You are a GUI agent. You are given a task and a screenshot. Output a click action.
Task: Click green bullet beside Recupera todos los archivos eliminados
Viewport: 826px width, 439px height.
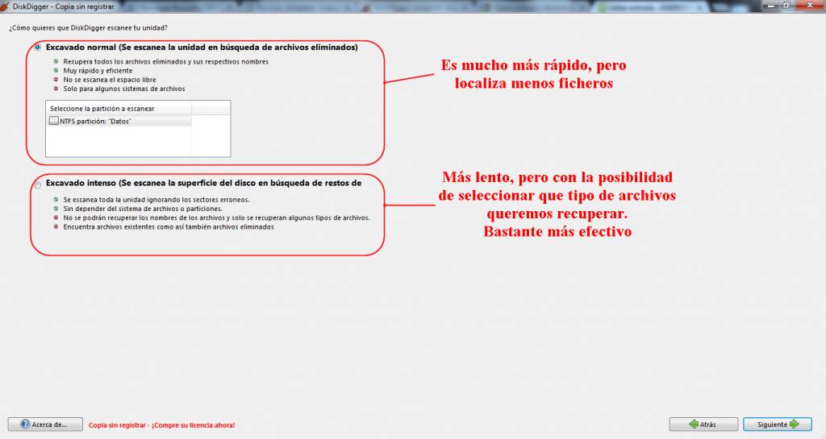tap(56, 61)
